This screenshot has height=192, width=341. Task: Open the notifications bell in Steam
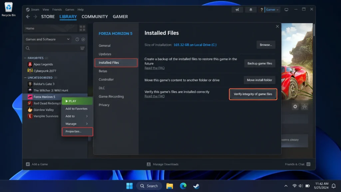tap(251, 10)
